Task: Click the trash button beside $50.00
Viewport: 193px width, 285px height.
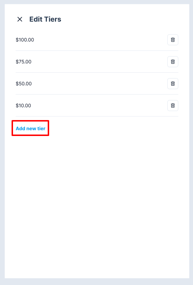Action: click(173, 84)
